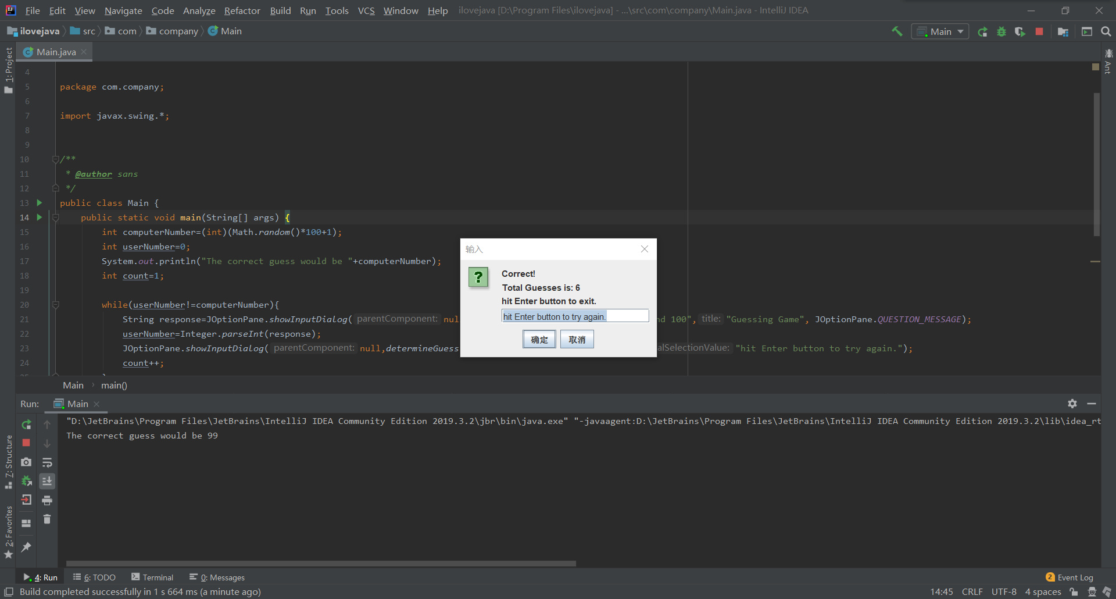Open the 0: Messages tool window
Screen dimensions: 1116x599
point(217,577)
